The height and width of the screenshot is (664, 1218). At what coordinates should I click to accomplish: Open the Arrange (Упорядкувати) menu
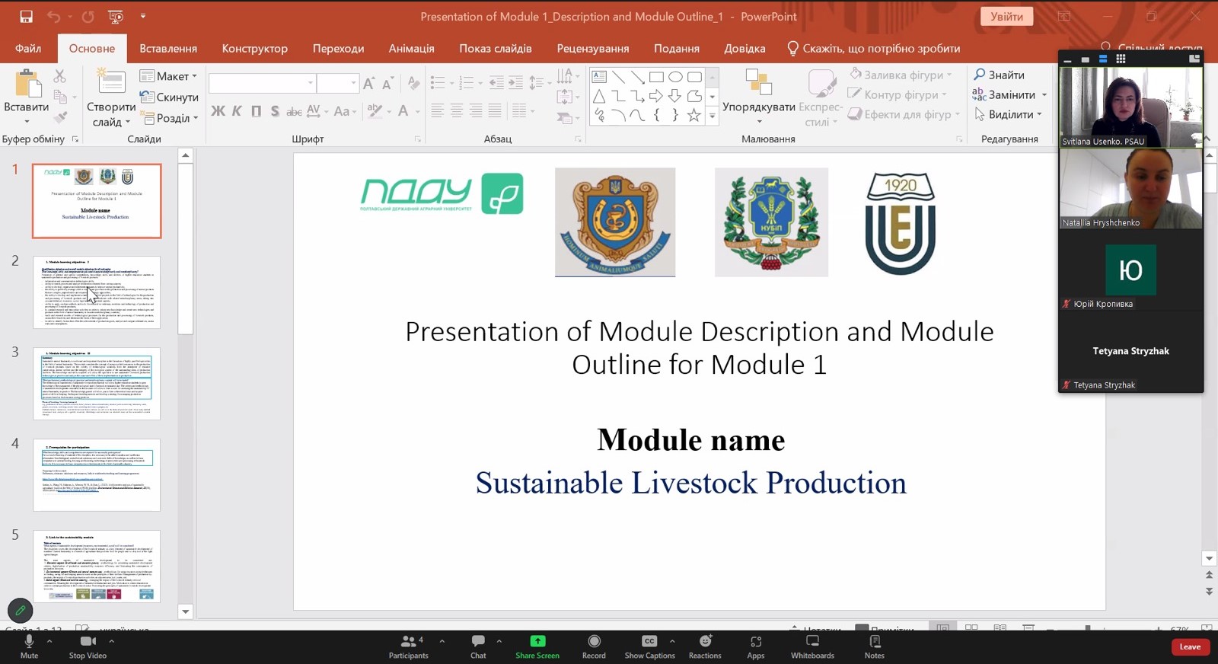[758, 96]
